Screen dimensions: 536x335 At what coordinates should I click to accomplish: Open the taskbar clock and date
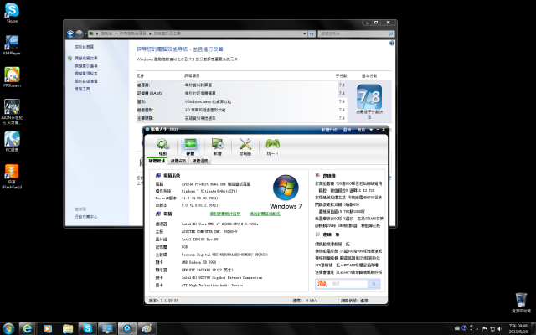pos(518,328)
